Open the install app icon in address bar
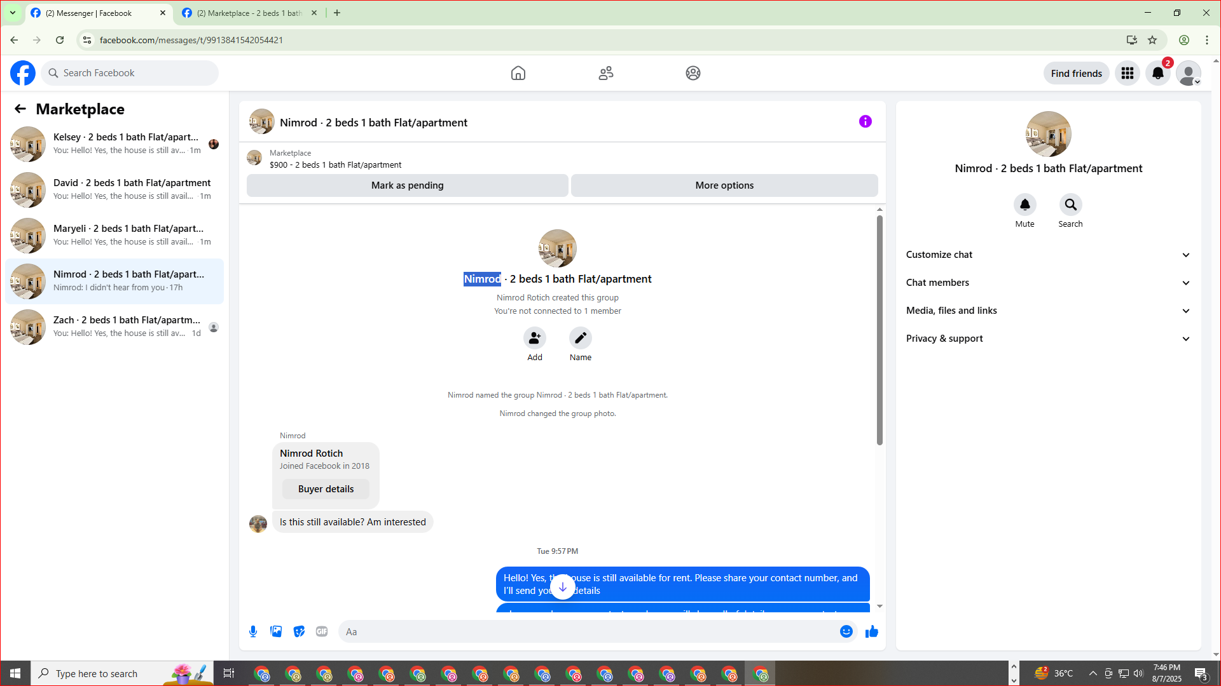Image resolution: width=1221 pixels, height=686 pixels. (x=1132, y=40)
